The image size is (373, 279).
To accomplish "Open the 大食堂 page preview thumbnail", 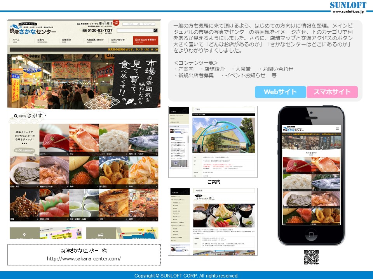I will pos(213,222).
